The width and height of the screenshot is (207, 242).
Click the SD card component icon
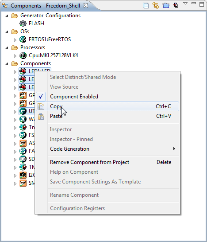tap(23, 159)
